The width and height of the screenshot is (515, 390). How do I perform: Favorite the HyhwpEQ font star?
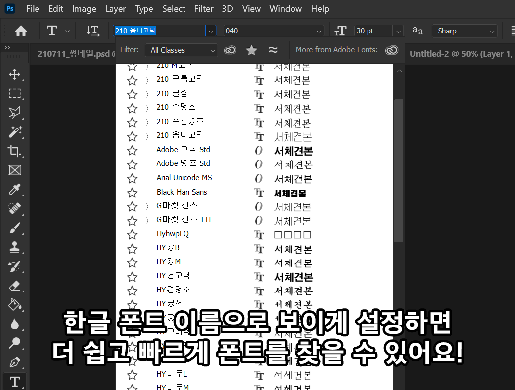coord(132,235)
